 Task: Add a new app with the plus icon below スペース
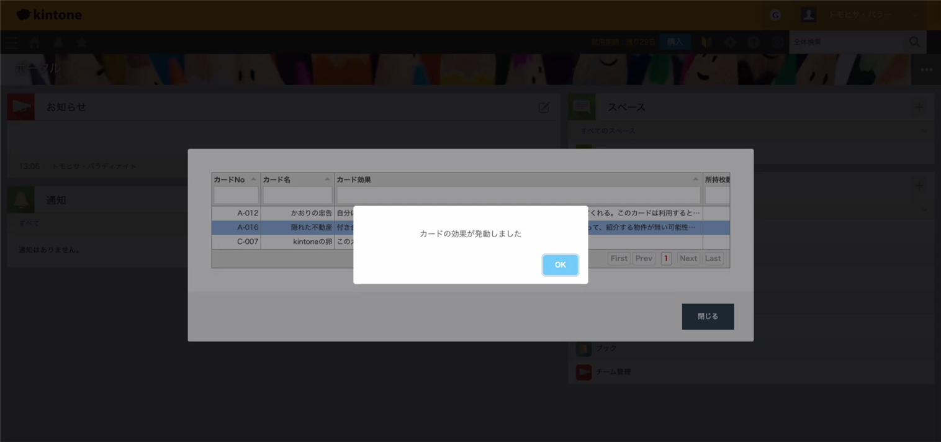tap(919, 186)
